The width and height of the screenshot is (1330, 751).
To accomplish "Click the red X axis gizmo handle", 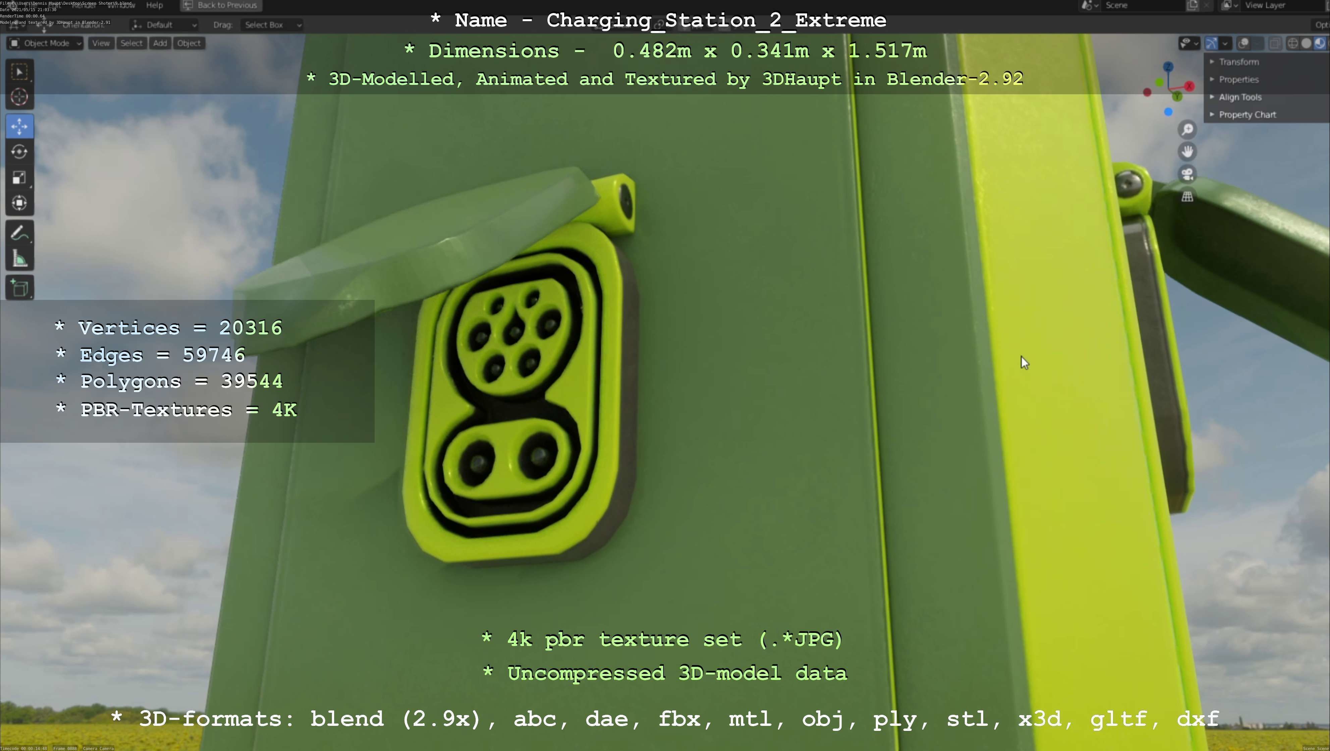I will pos(1189,86).
